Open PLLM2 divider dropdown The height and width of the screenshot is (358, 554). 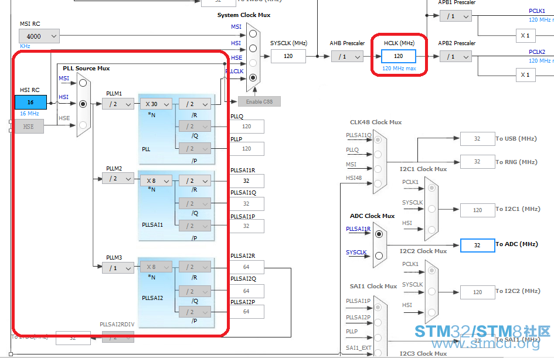coord(118,179)
